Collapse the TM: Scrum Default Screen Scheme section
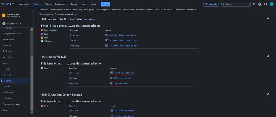The image size is (276, 117). (40, 19)
